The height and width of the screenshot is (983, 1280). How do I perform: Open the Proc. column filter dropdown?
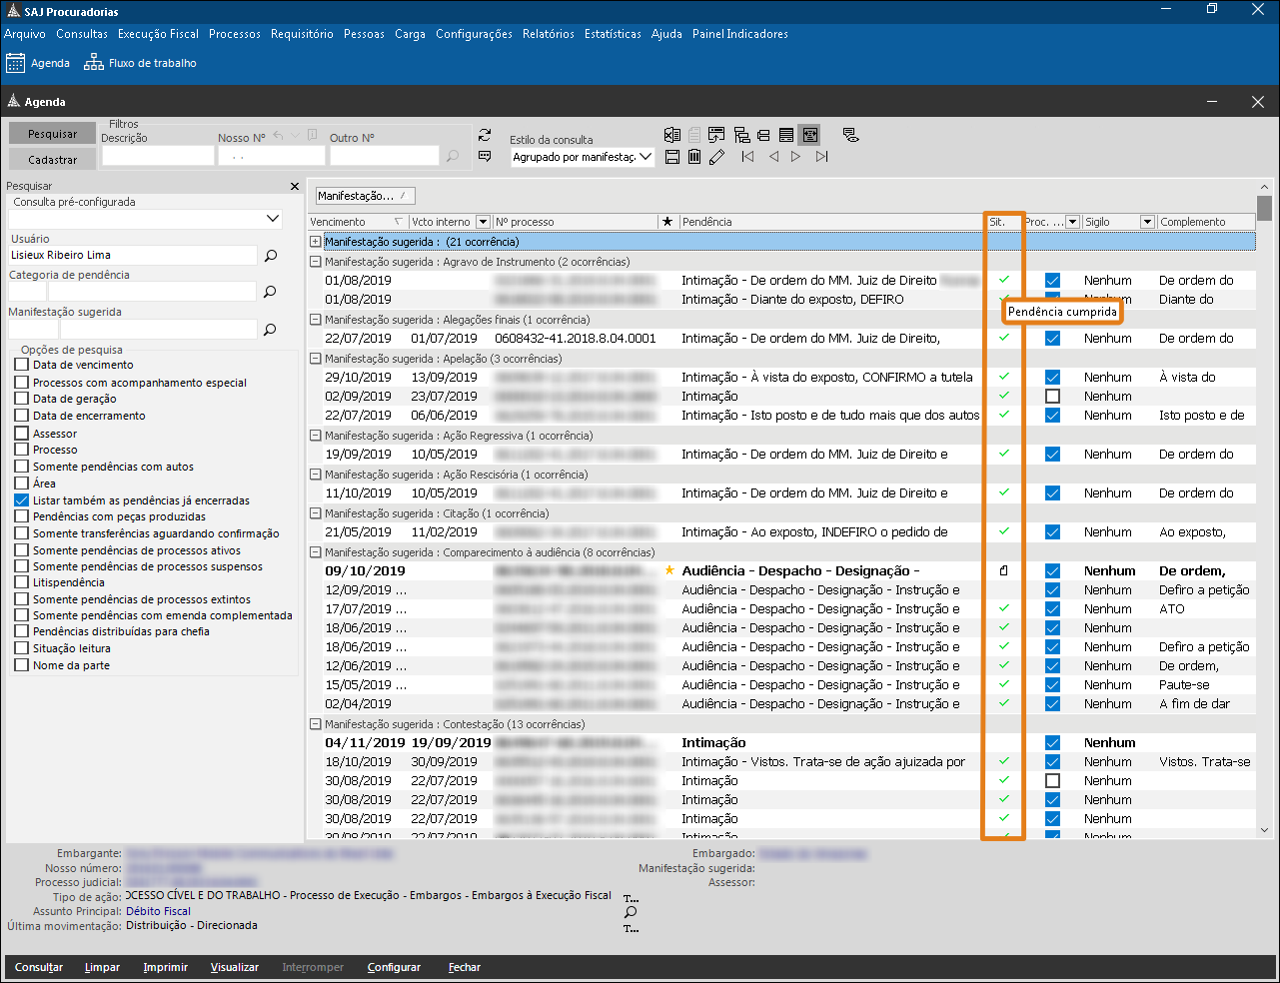click(x=1073, y=222)
